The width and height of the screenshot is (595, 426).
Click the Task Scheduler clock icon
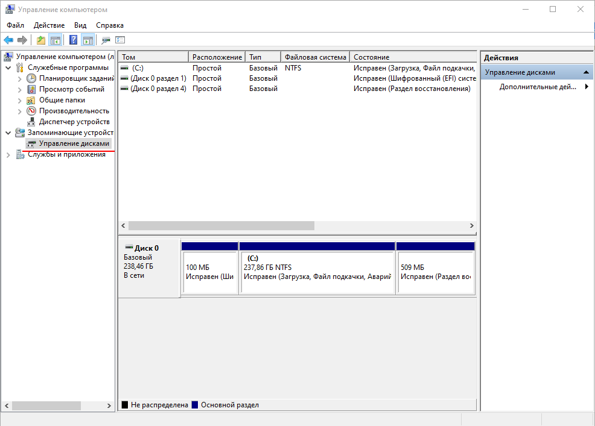pyautogui.click(x=31, y=78)
